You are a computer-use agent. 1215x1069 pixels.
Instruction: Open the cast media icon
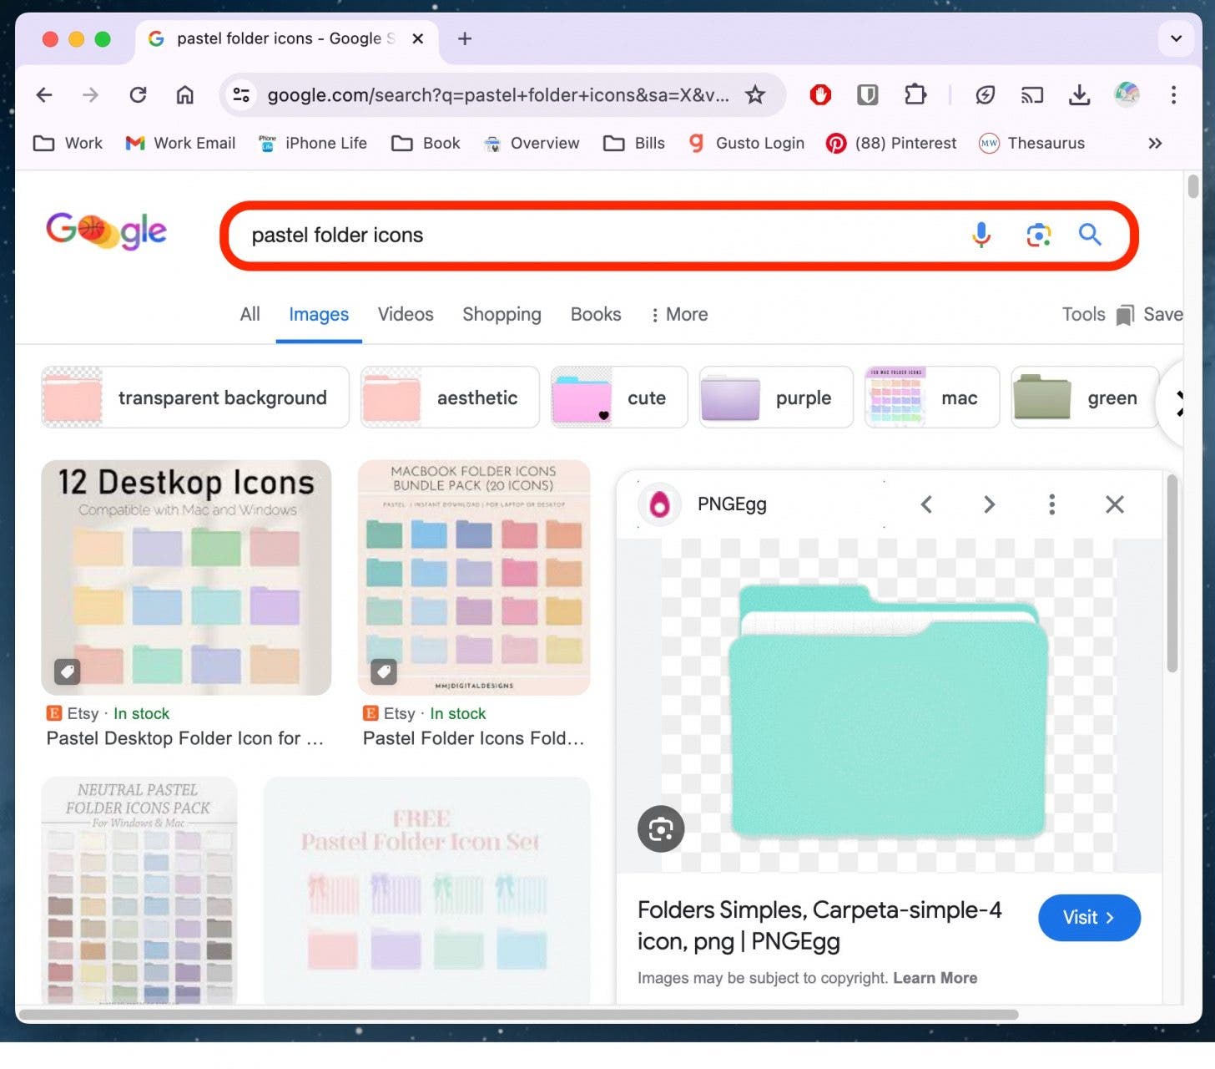coord(1032,95)
